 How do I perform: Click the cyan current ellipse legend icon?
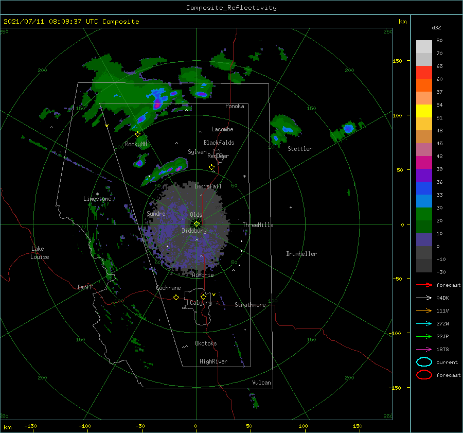pos(424,362)
